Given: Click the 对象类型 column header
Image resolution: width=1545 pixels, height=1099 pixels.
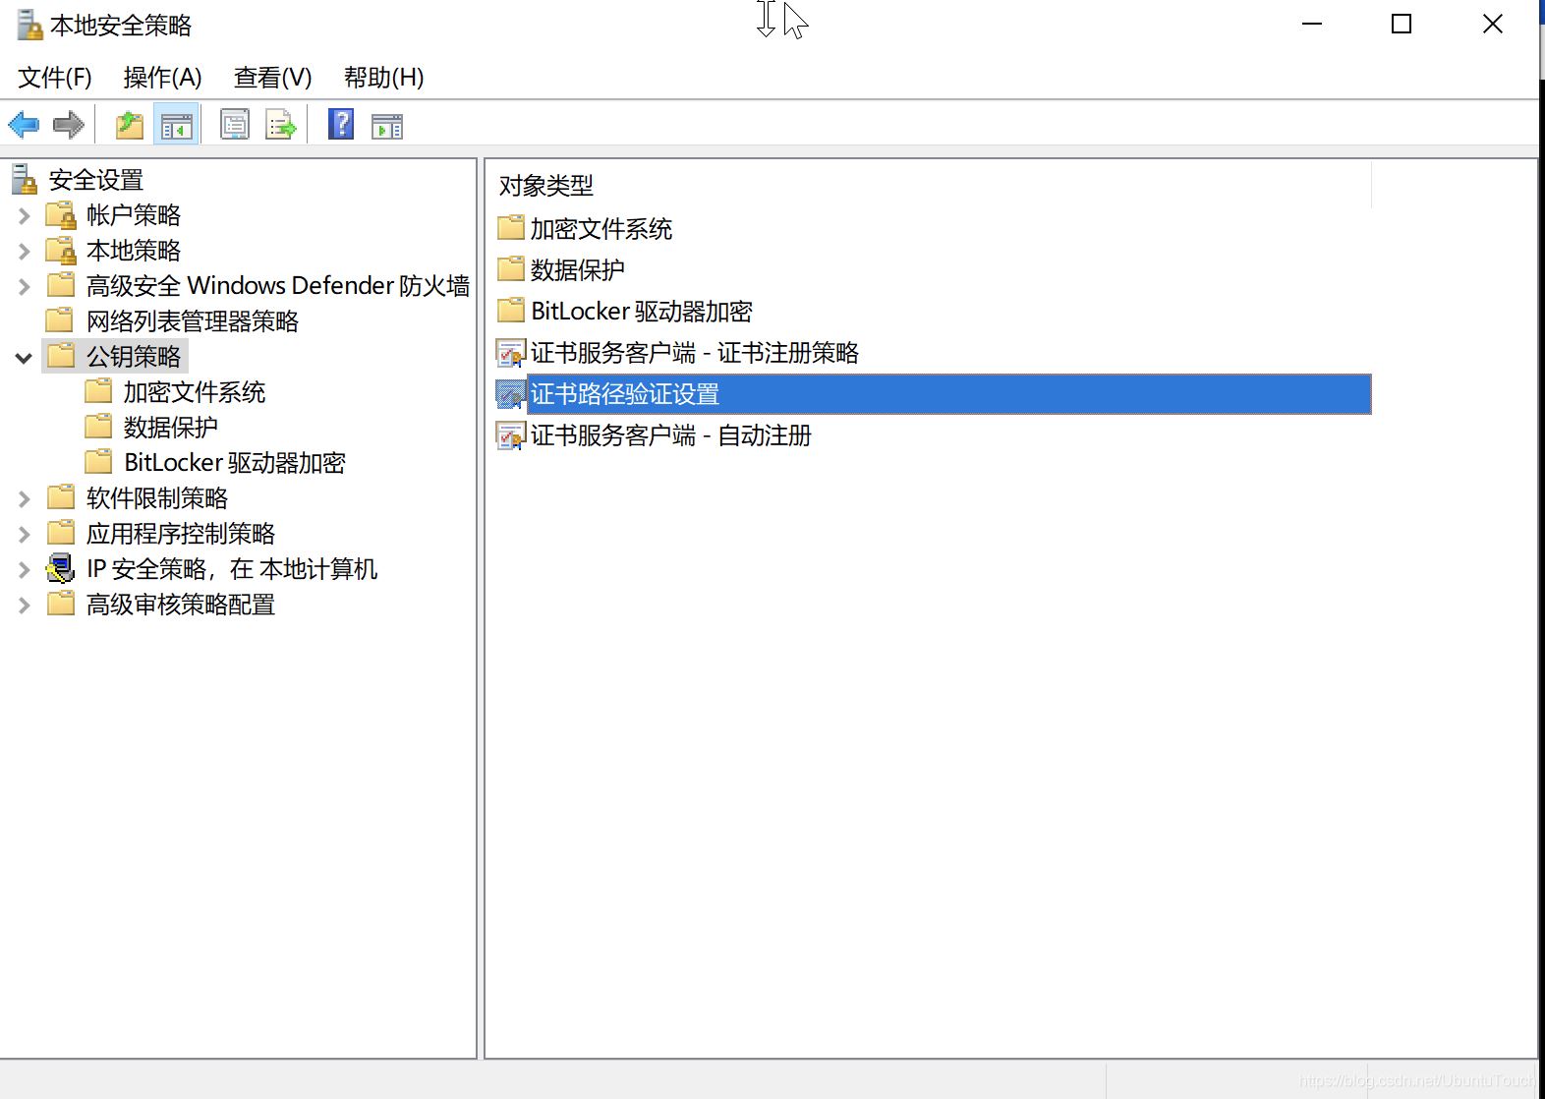Looking at the screenshot, I should point(546,186).
